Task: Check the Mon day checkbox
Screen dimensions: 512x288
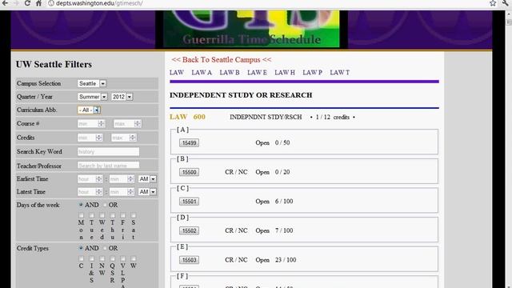Action: click(81, 215)
